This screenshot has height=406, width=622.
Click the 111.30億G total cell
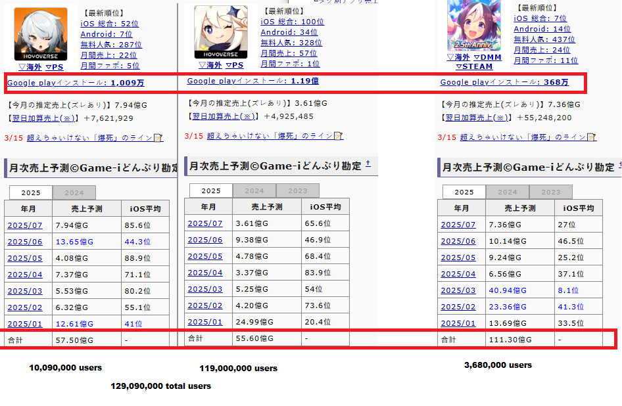tap(519, 340)
